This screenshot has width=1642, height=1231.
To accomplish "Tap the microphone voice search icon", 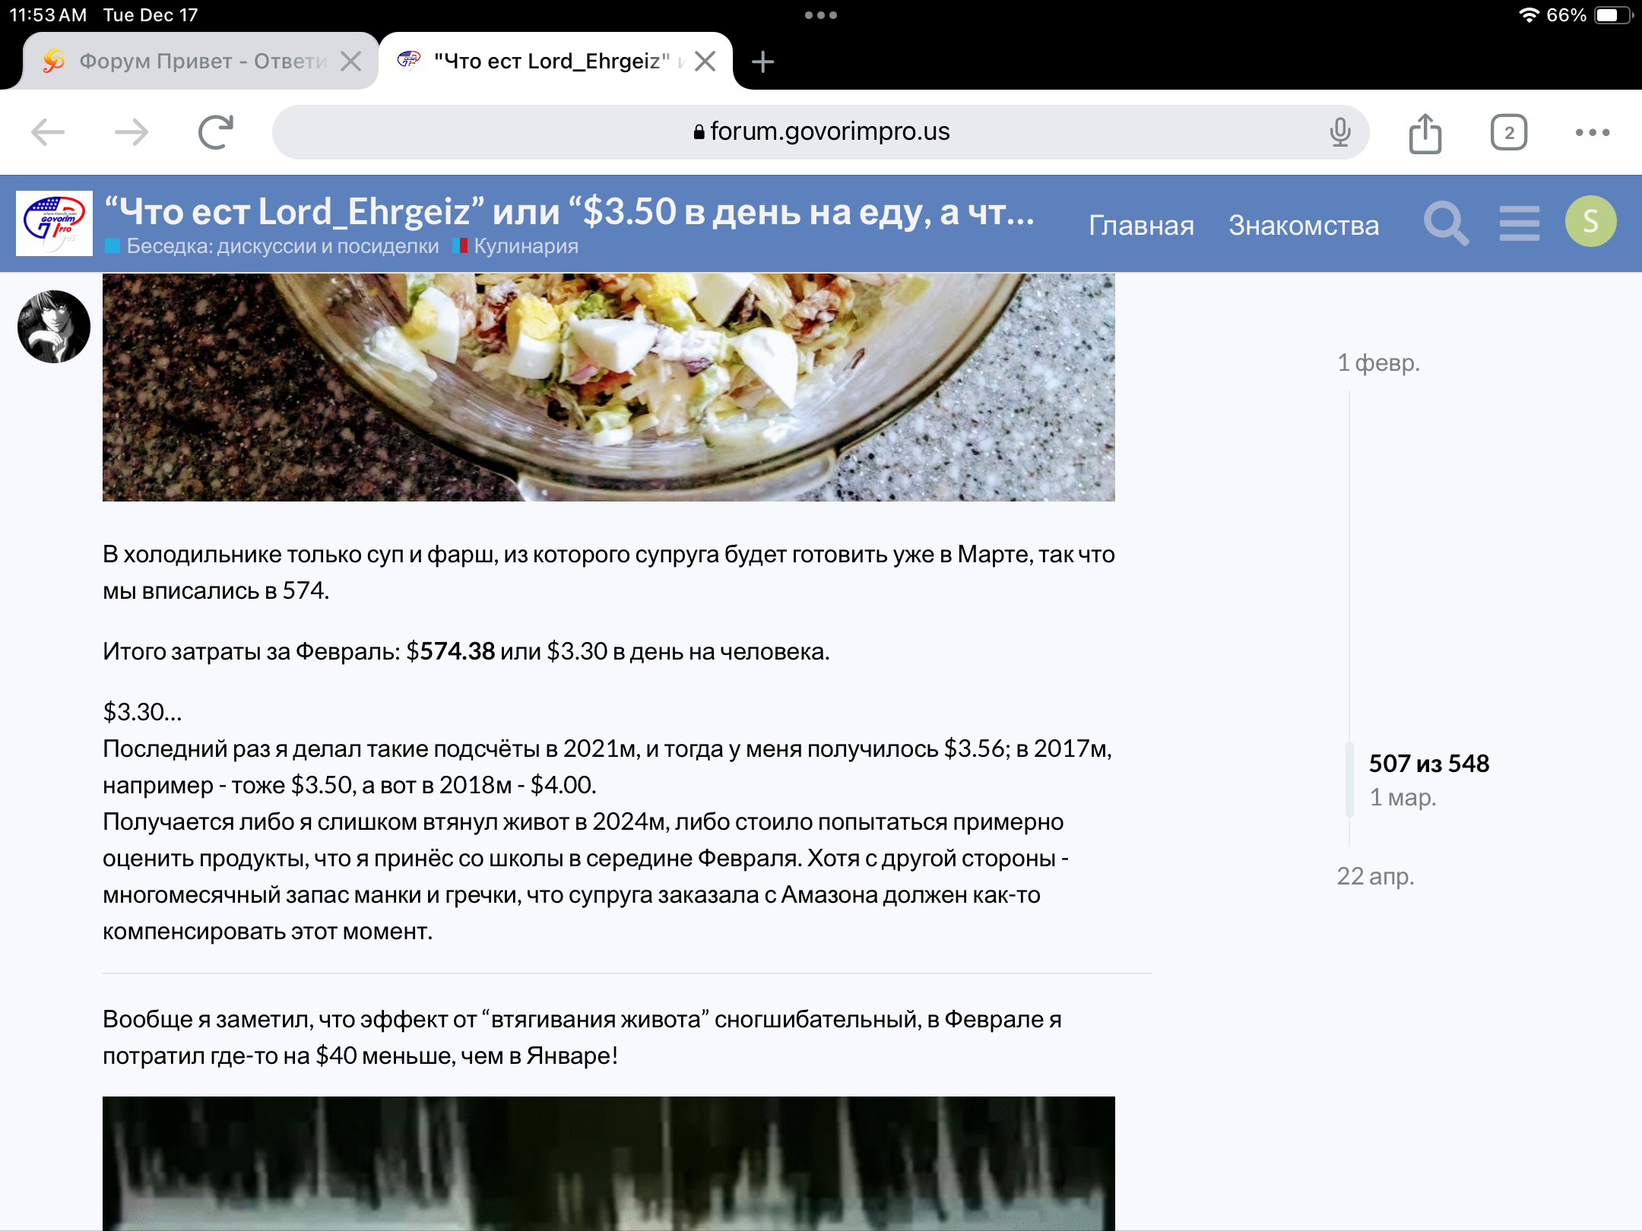I will pyautogui.click(x=1340, y=132).
